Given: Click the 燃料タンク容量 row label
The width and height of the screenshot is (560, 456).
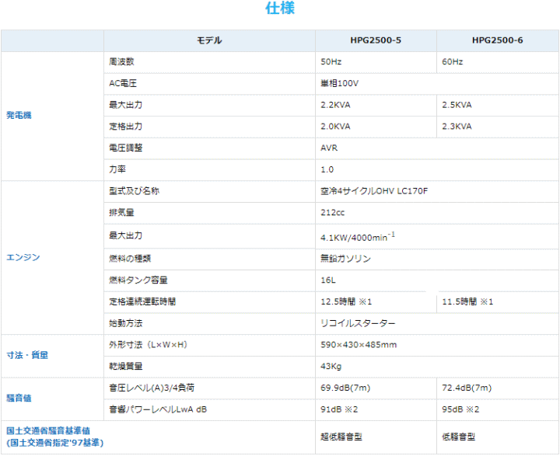Looking at the screenshot, I should tap(138, 280).
